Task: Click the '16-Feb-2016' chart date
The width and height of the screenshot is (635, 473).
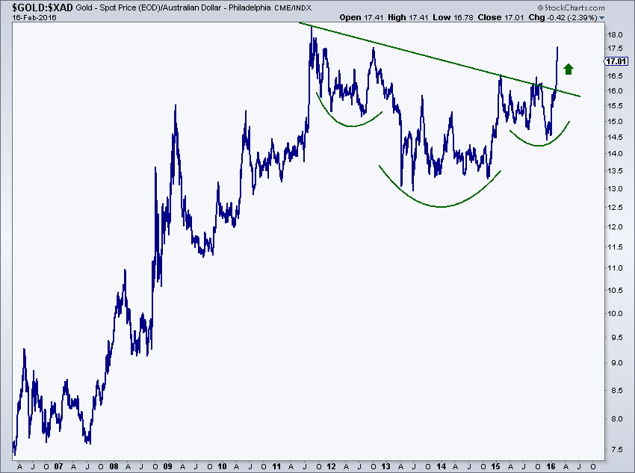Action: click(34, 17)
